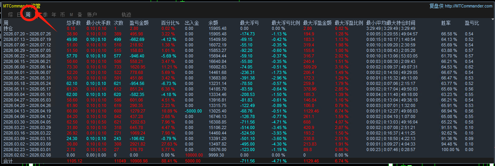Select row 2026.07.06 ~ 2026.07.12

(27, 45)
